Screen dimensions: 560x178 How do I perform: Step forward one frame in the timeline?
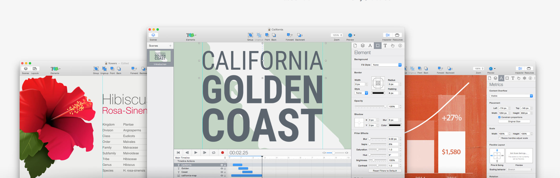coord(205,153)
